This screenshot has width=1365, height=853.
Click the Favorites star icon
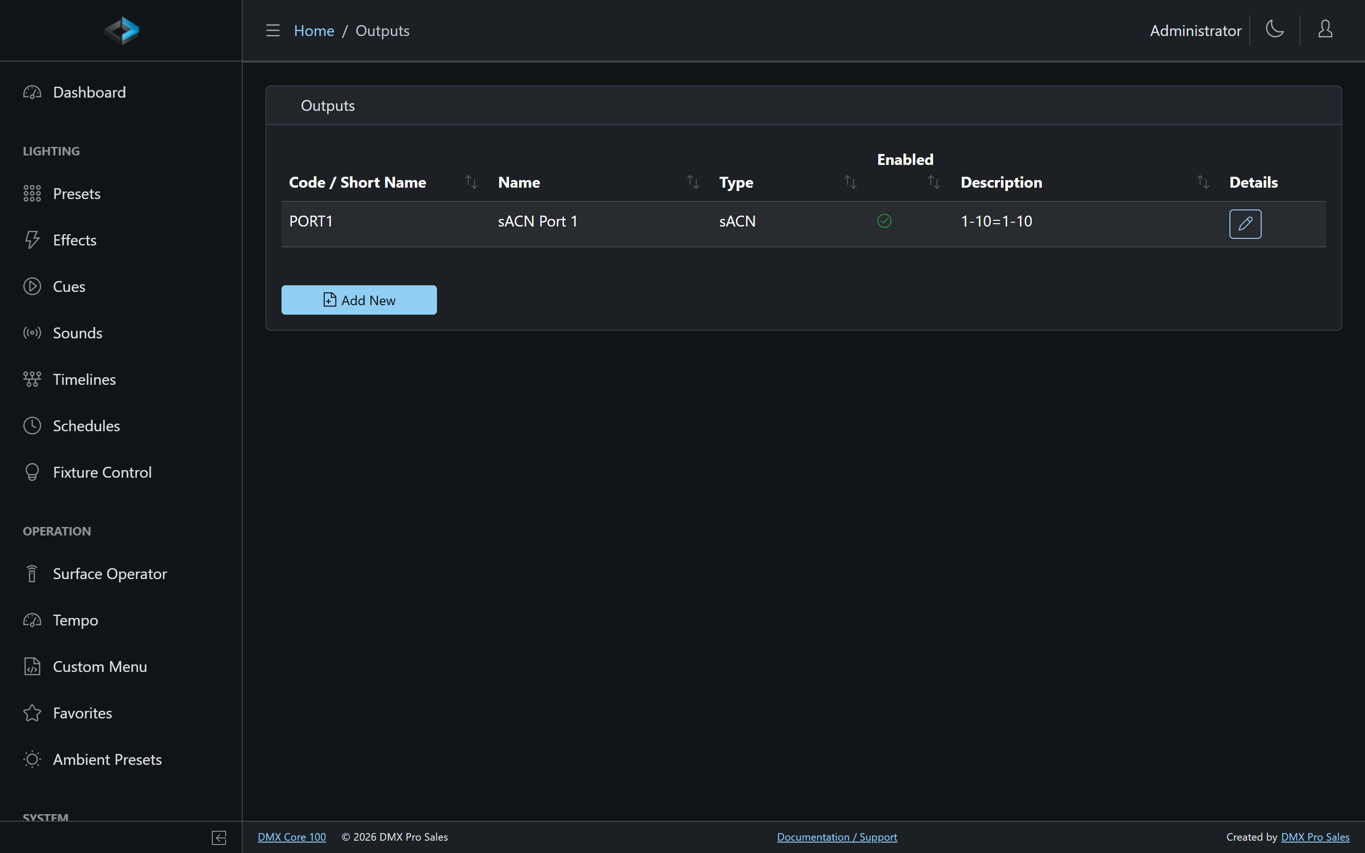click(32, 713)
